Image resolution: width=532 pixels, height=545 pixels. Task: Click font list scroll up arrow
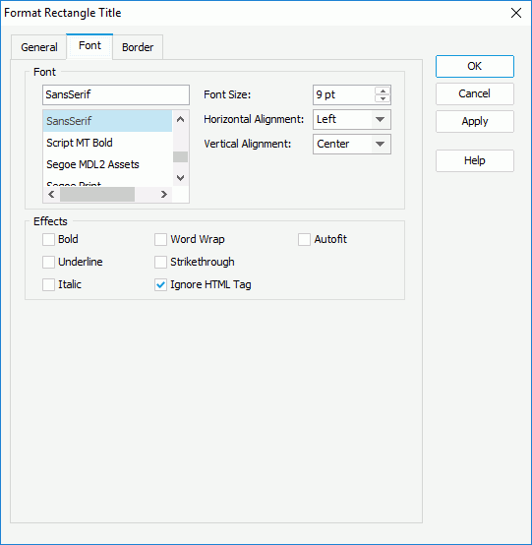(180, 120)
